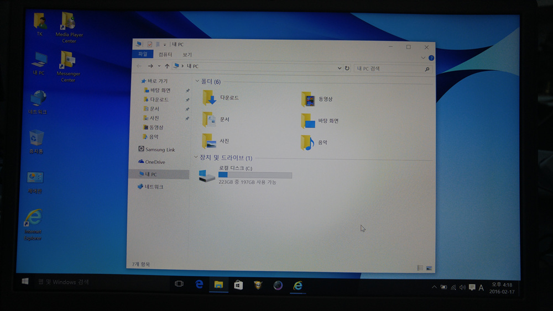Toggle the input language A indicator
The image size is (553, 311).
click(481, 288)
